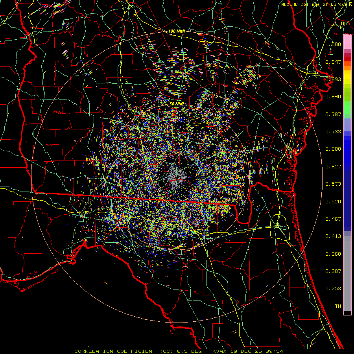This screenshot has height=354, width=354.
Task: Click the 50 NMI range ring label
Action: click(x=177, y=104)
